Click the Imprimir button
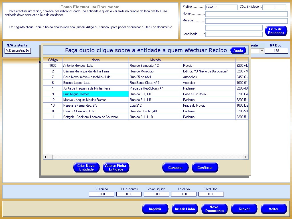 [x=155, y=209]
